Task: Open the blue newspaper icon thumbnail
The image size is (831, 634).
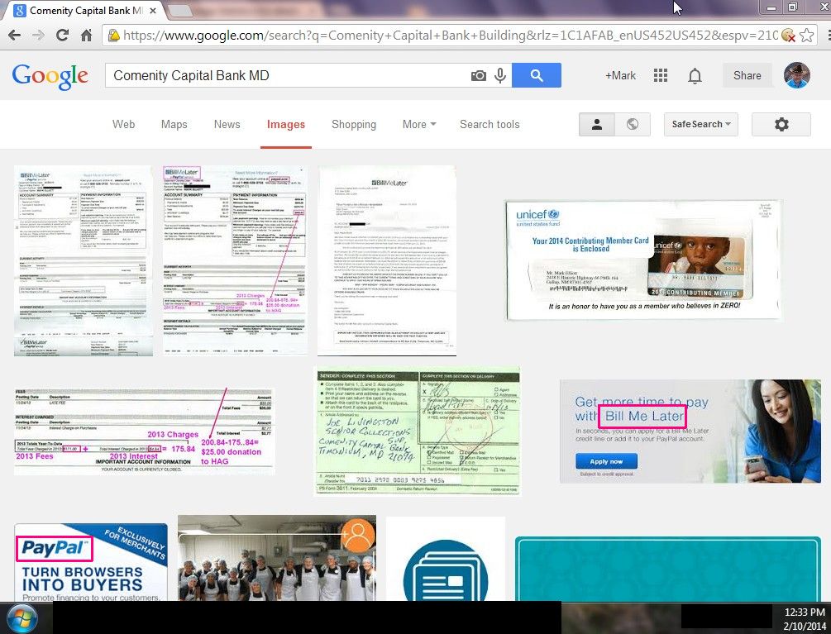Action: (x=445, y=559)
